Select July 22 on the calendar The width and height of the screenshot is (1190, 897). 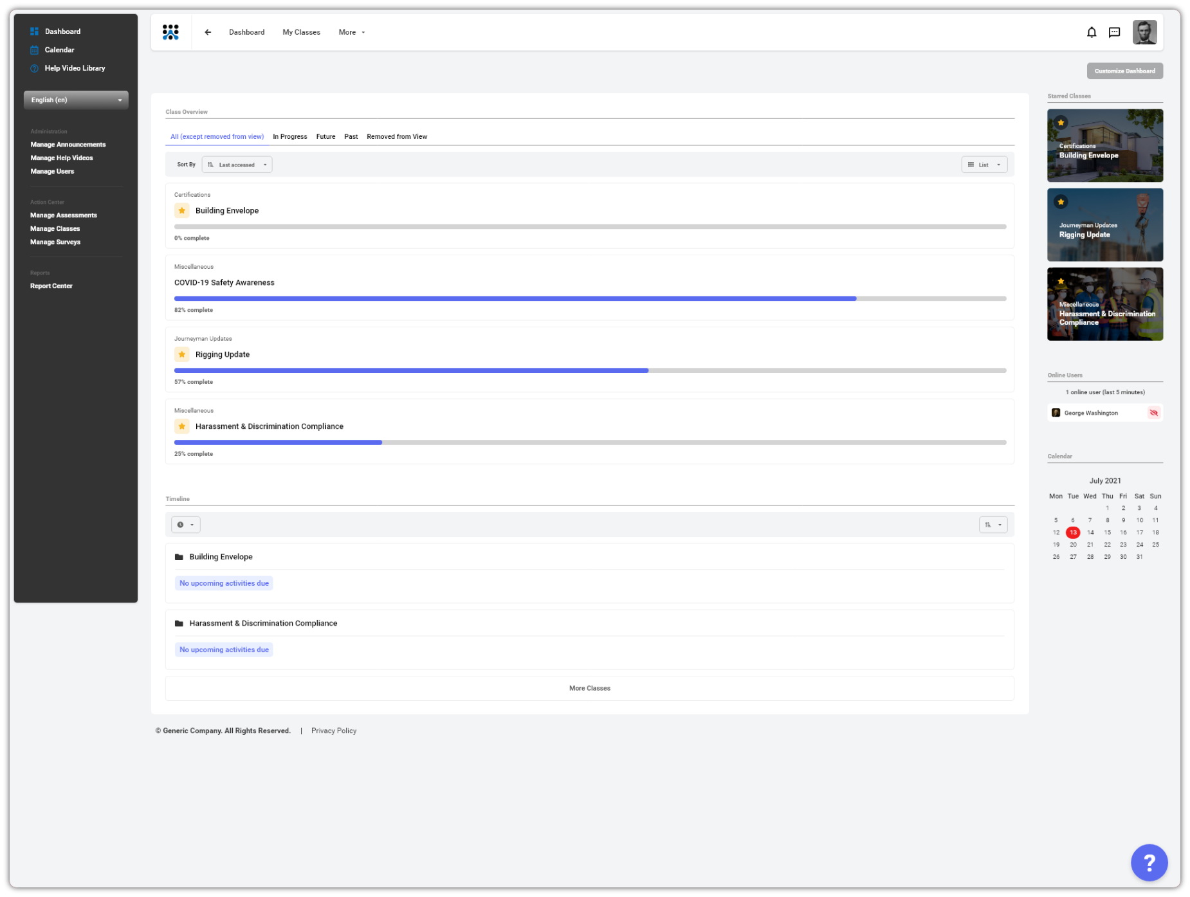pyautogui.click(x=1107, y=545)
